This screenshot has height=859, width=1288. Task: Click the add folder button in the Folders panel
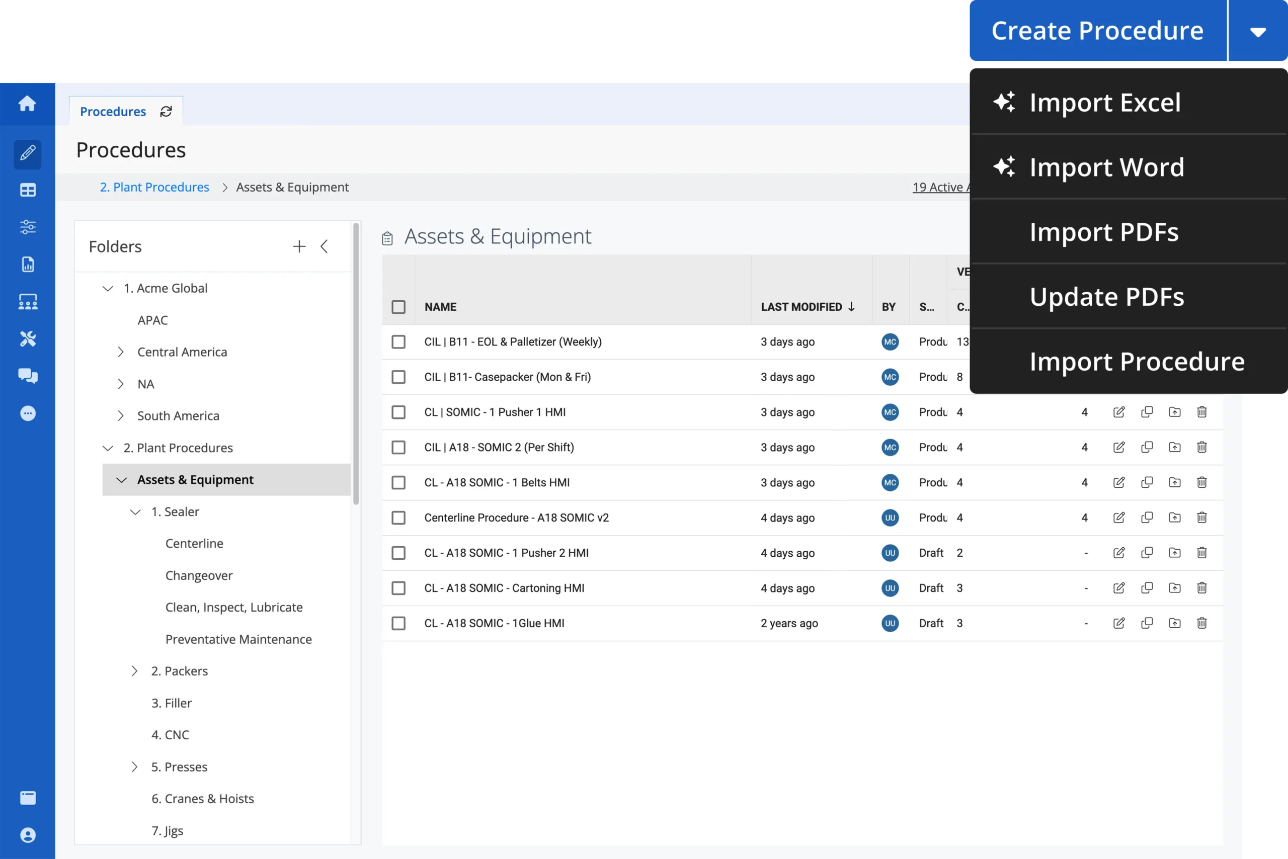pyautogui.click(x=299, y=245)
